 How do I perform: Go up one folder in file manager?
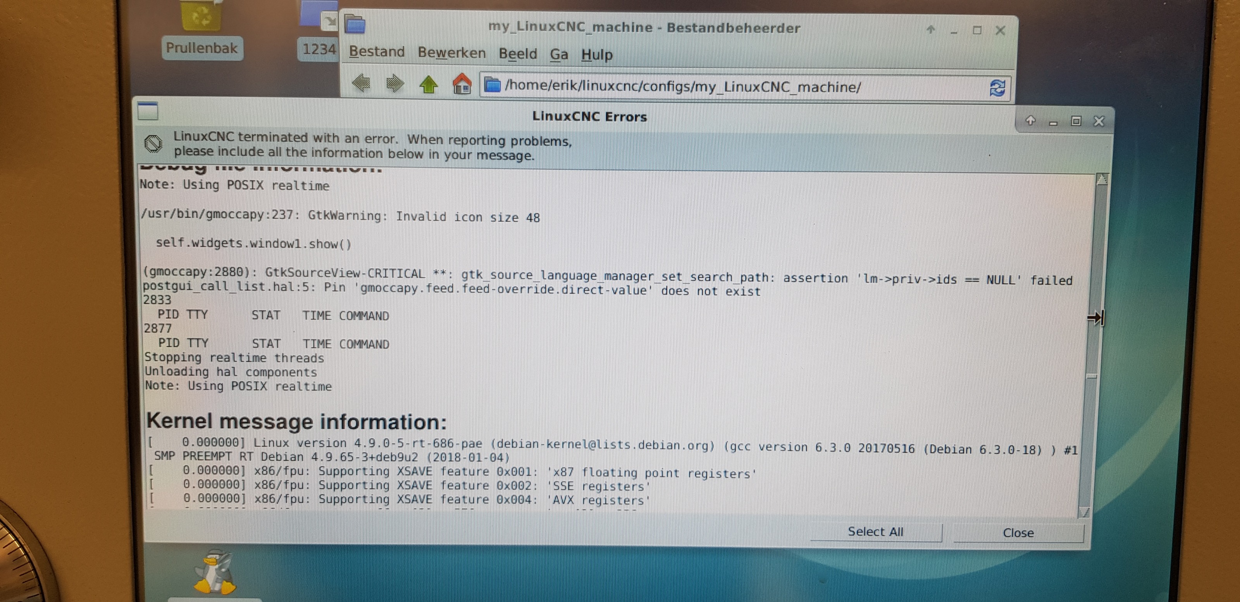point(428,84)
